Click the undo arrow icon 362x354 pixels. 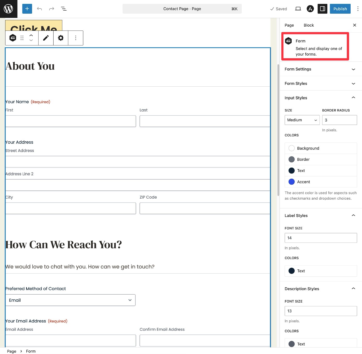pyautogui.click(x=39, y=9)
